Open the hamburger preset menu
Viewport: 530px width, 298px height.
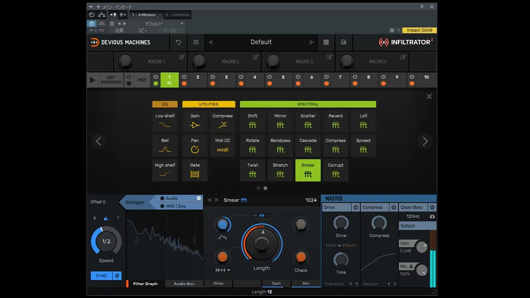(196, 42)
